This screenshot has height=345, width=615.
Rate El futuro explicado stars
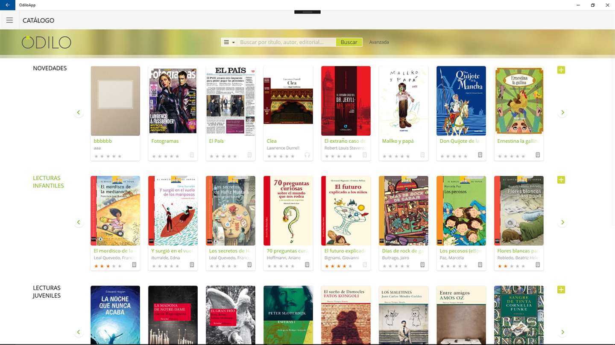coord(338,266)
